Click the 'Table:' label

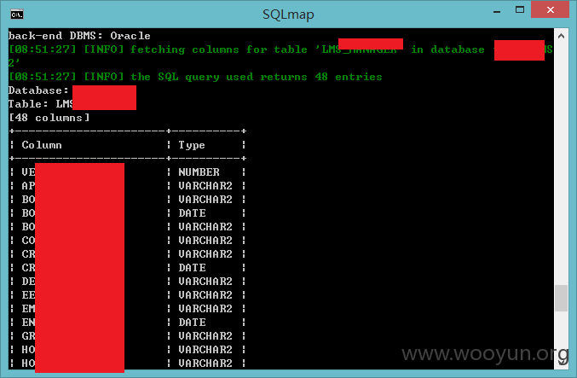coord(28,104)
